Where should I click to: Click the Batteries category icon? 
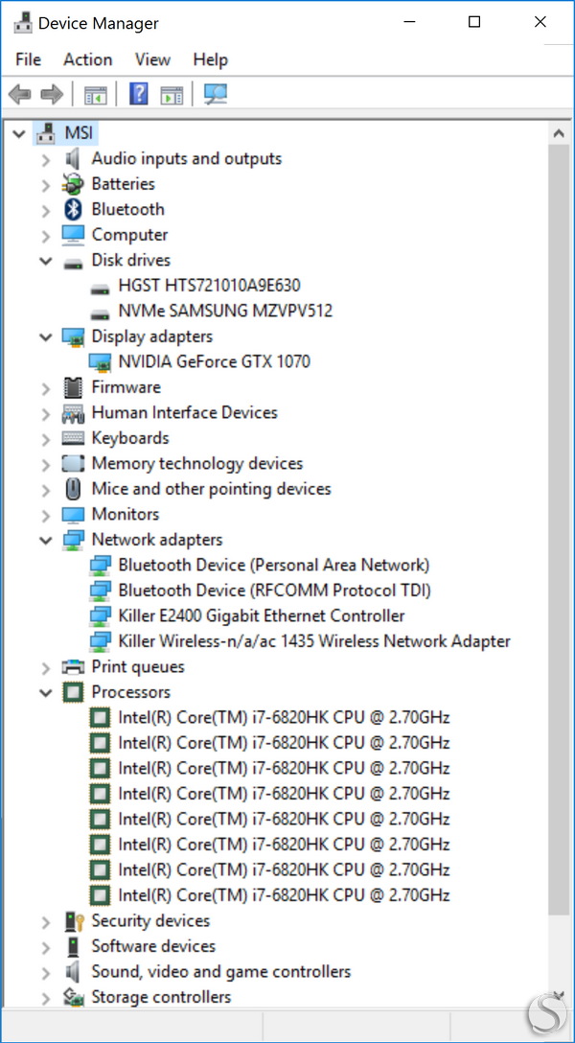click(73, 184)
